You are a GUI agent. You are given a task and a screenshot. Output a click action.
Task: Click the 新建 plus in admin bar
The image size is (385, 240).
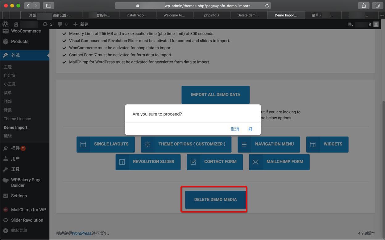click(x=81, y=24)
